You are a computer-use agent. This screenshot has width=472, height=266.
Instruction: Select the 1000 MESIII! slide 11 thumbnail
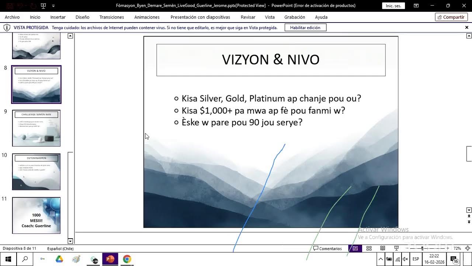[36, 215]
